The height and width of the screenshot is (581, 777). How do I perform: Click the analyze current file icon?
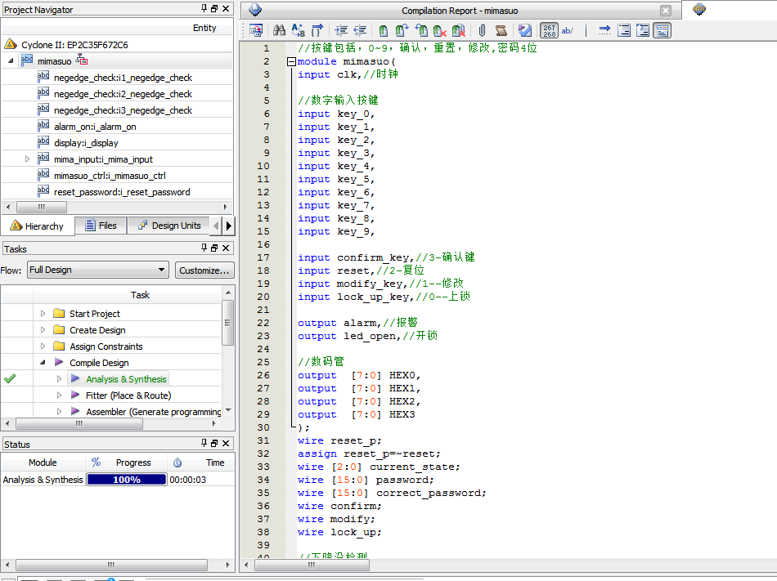525,31
